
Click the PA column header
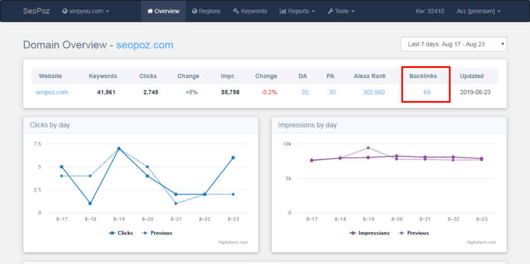[x=331, y=76]
